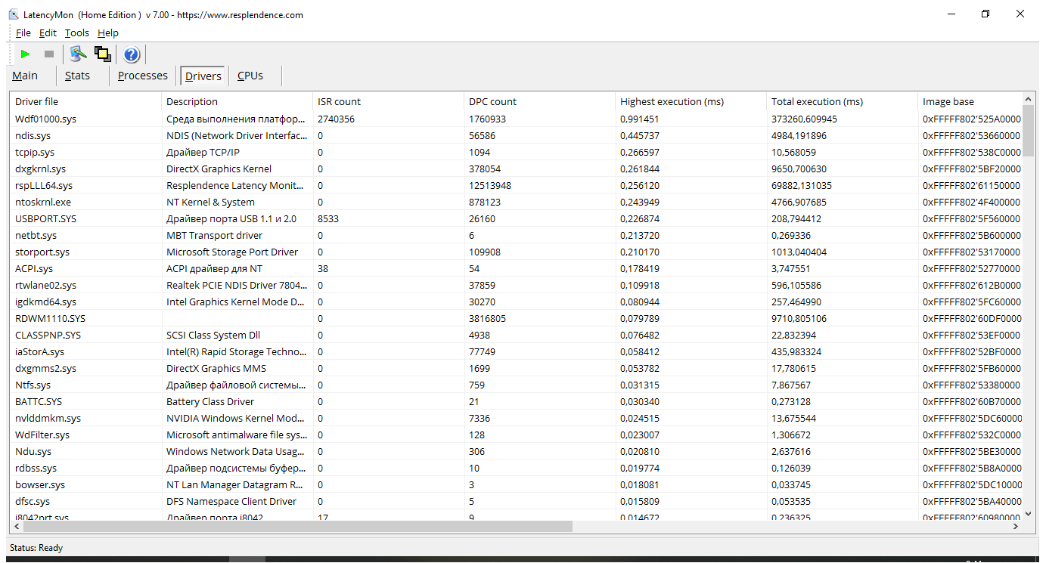
Task: Click the ISR count value 2740356
Action: [336, 119]
